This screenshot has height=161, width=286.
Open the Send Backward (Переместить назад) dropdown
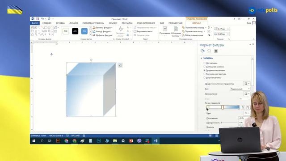(x=205, y=31)
